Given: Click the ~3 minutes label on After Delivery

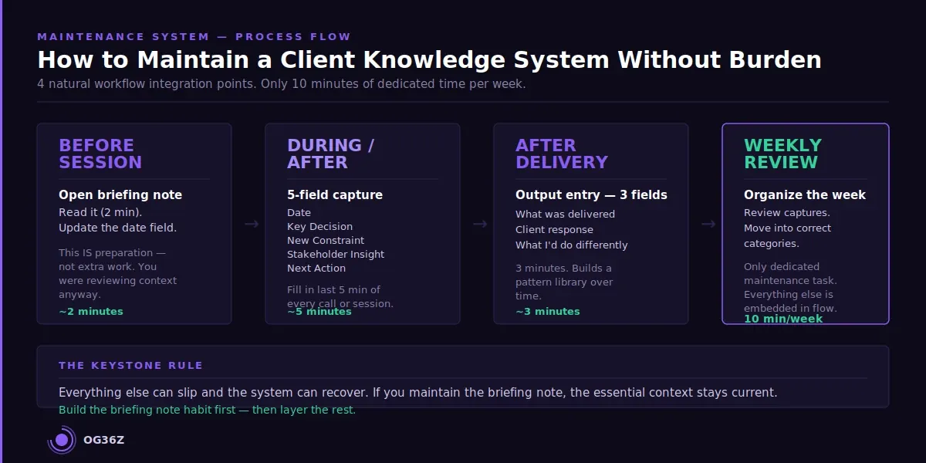Looking at the screenshot, I should coord(547,311).
